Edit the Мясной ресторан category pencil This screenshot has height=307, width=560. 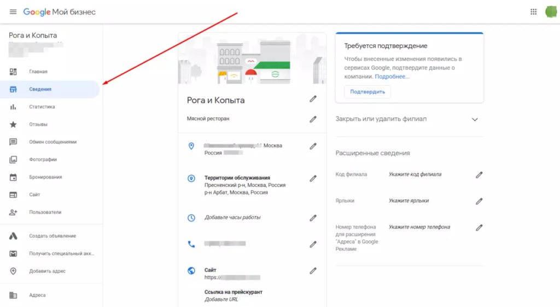pyautogui.click(x=313, y=120)
